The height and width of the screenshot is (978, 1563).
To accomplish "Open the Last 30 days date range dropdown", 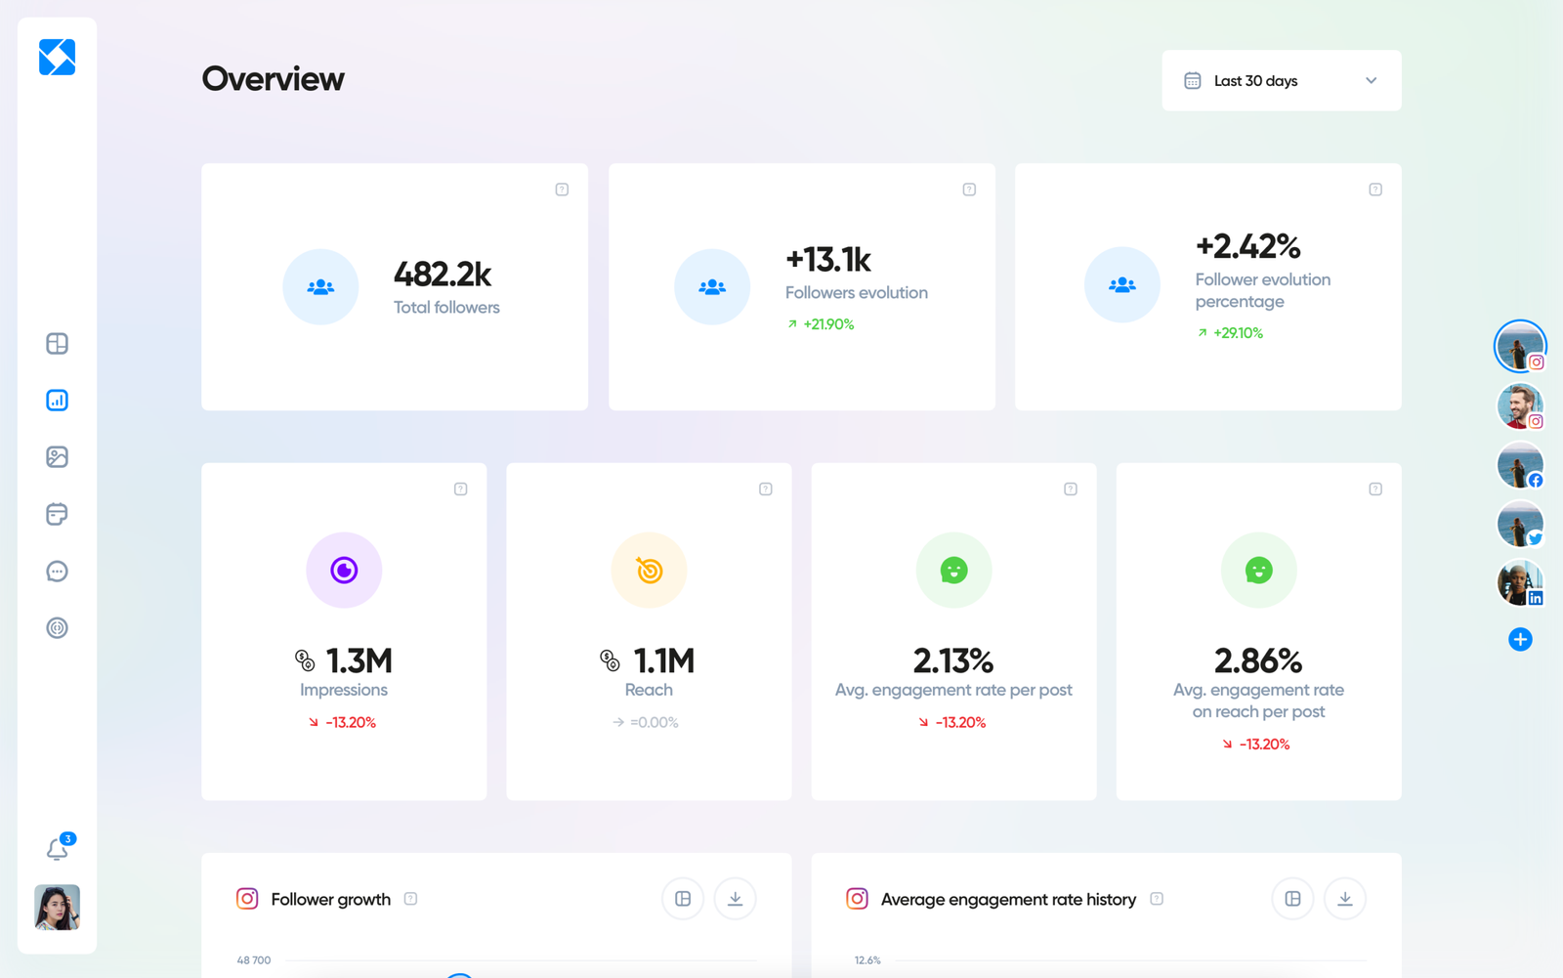I will [1281, 80].
